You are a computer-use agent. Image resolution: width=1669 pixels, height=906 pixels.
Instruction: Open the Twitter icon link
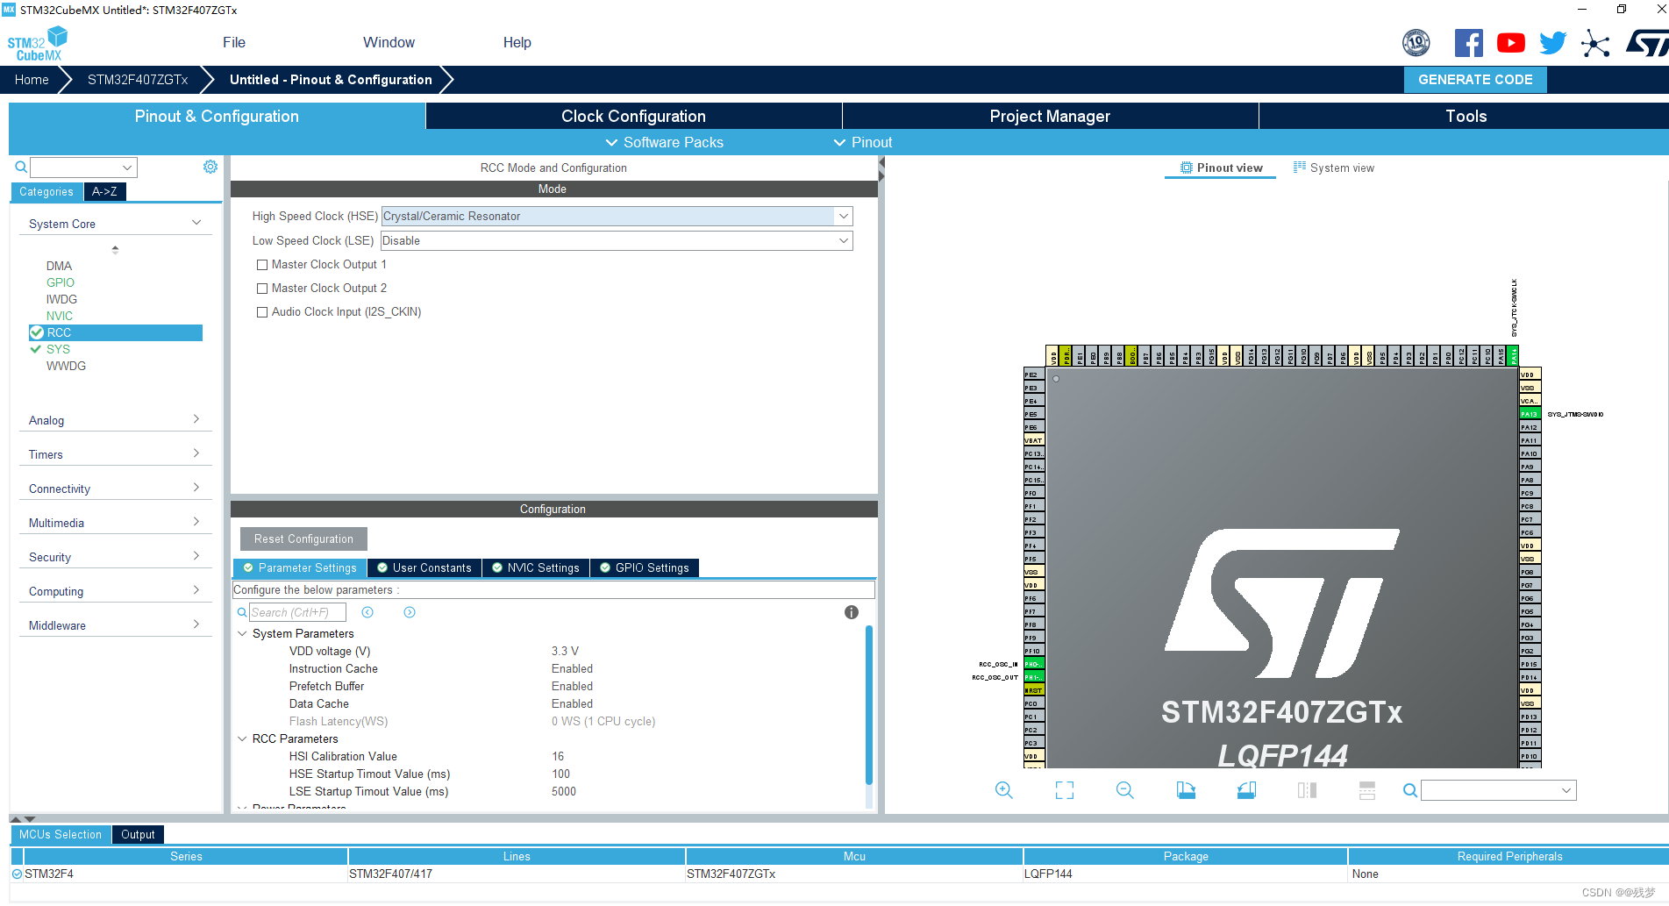pyautogui.click(x=1552, y=43)
